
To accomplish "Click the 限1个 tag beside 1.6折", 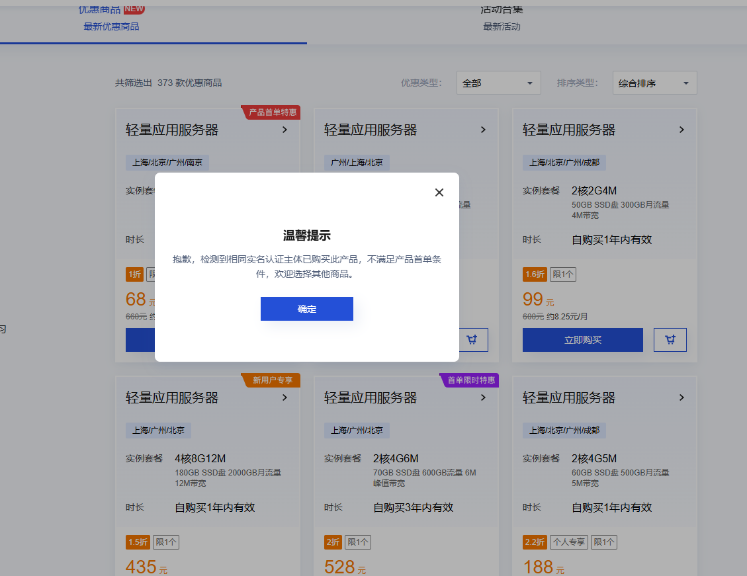I will click(563, 274).
